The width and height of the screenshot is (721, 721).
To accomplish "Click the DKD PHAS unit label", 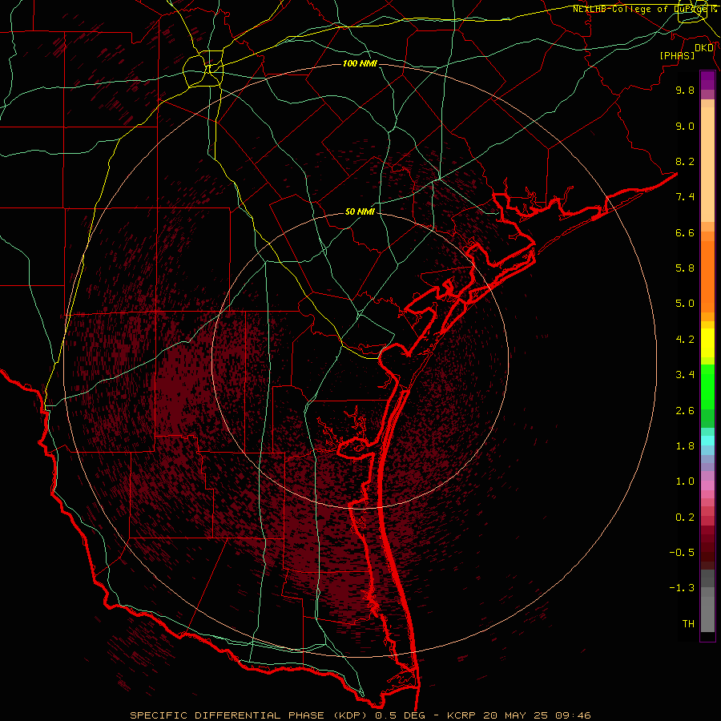I will click(687, 52).
